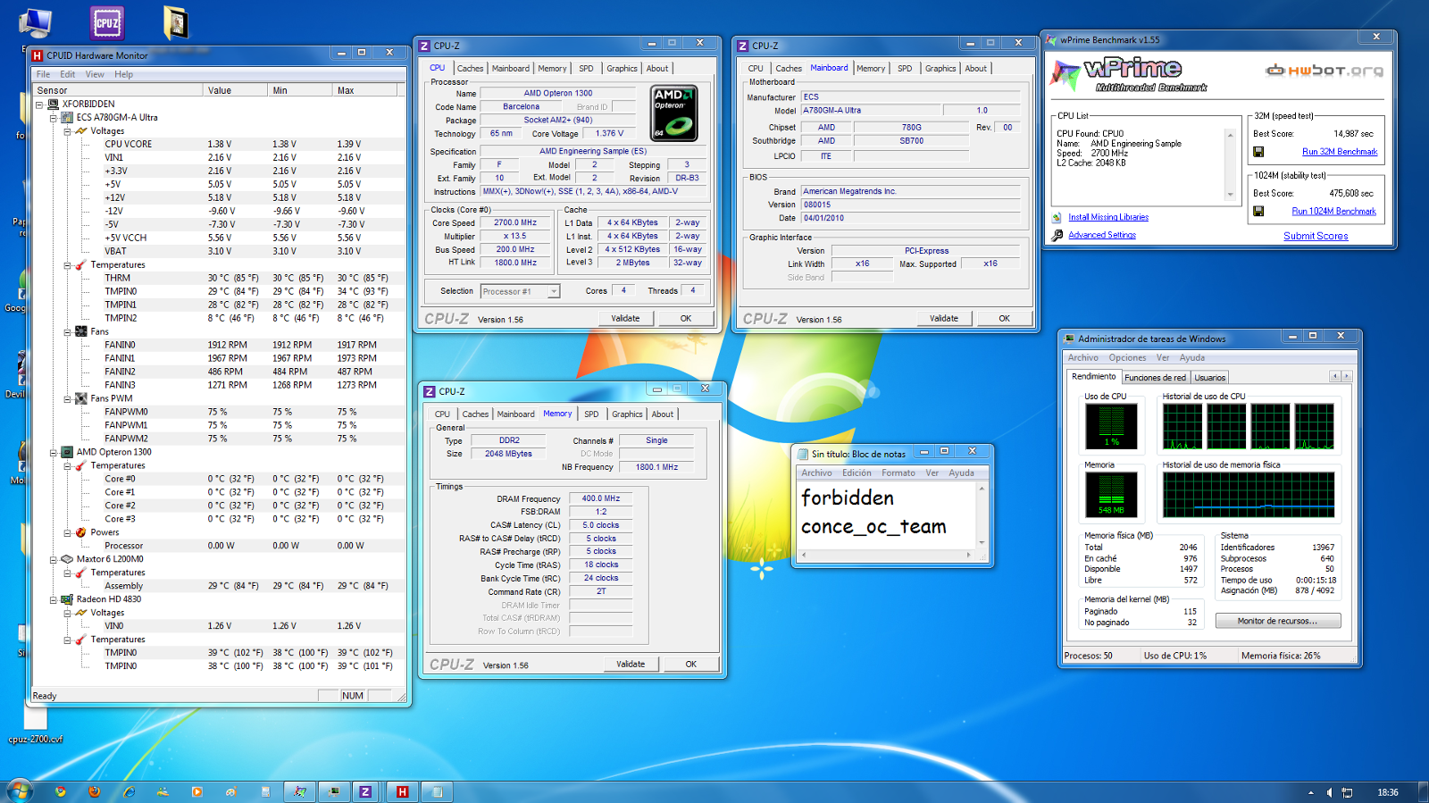Switch to Funciones de red tab
The width and height of the screenshot is (1429, 803).
[x=1155, y=378]
